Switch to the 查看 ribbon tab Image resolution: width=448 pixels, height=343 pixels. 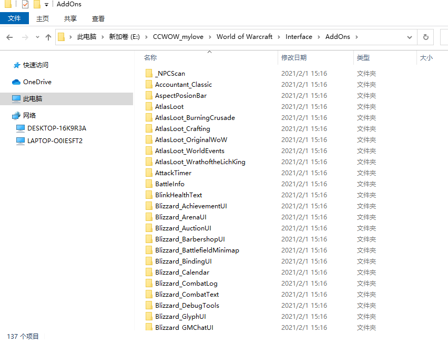click(x=98, y=18)
